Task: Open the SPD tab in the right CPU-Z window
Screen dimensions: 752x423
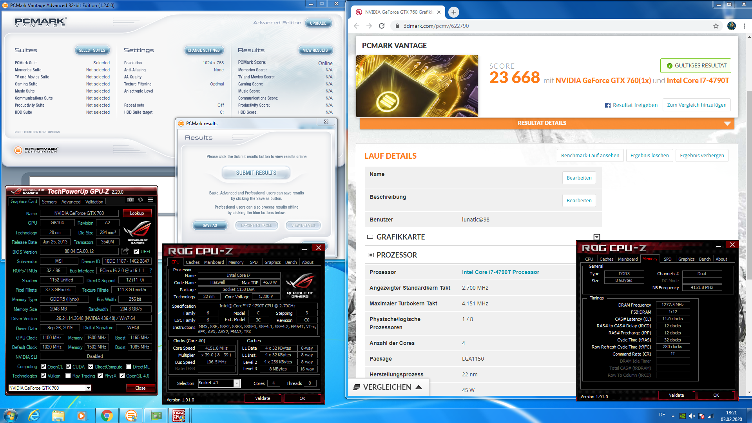Action: [x=667, y=259]
